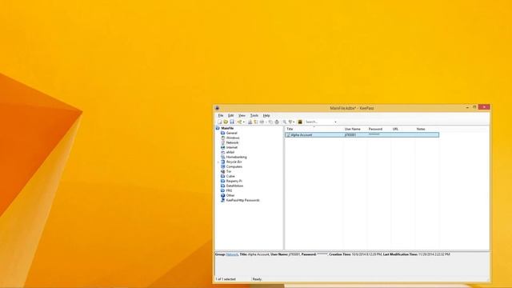Click the Alpha Account entry key icon

pos(288,135)
